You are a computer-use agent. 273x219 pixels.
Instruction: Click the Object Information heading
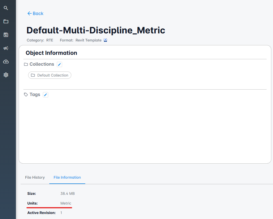click(x=51, y=53)
